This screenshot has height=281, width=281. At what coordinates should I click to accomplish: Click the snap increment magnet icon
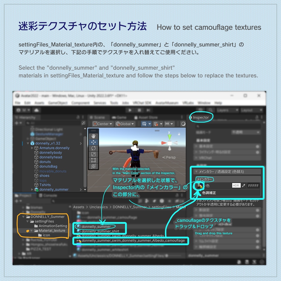pyautogui.click(x=156, y=124)
